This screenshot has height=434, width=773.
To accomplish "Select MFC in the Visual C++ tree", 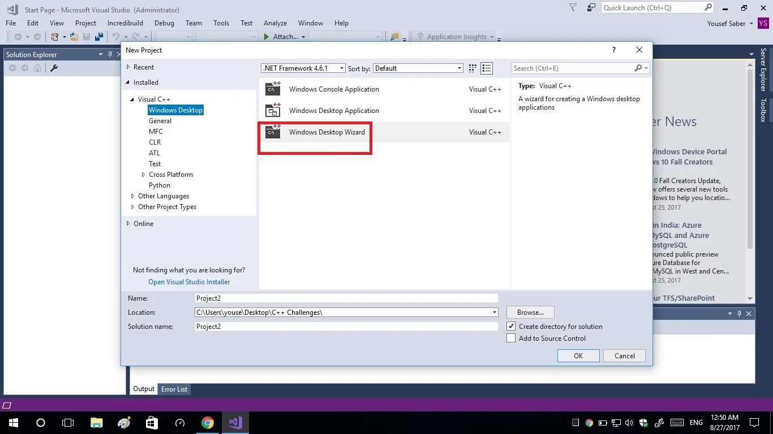I will tap(156, 132).
